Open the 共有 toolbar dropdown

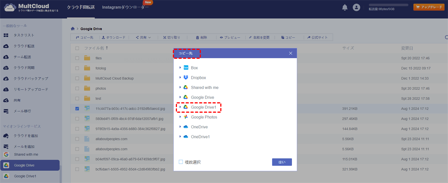(x=143, y=38)
